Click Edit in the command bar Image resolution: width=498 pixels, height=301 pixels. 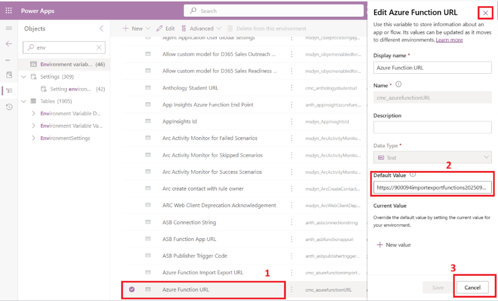[166, 29]
